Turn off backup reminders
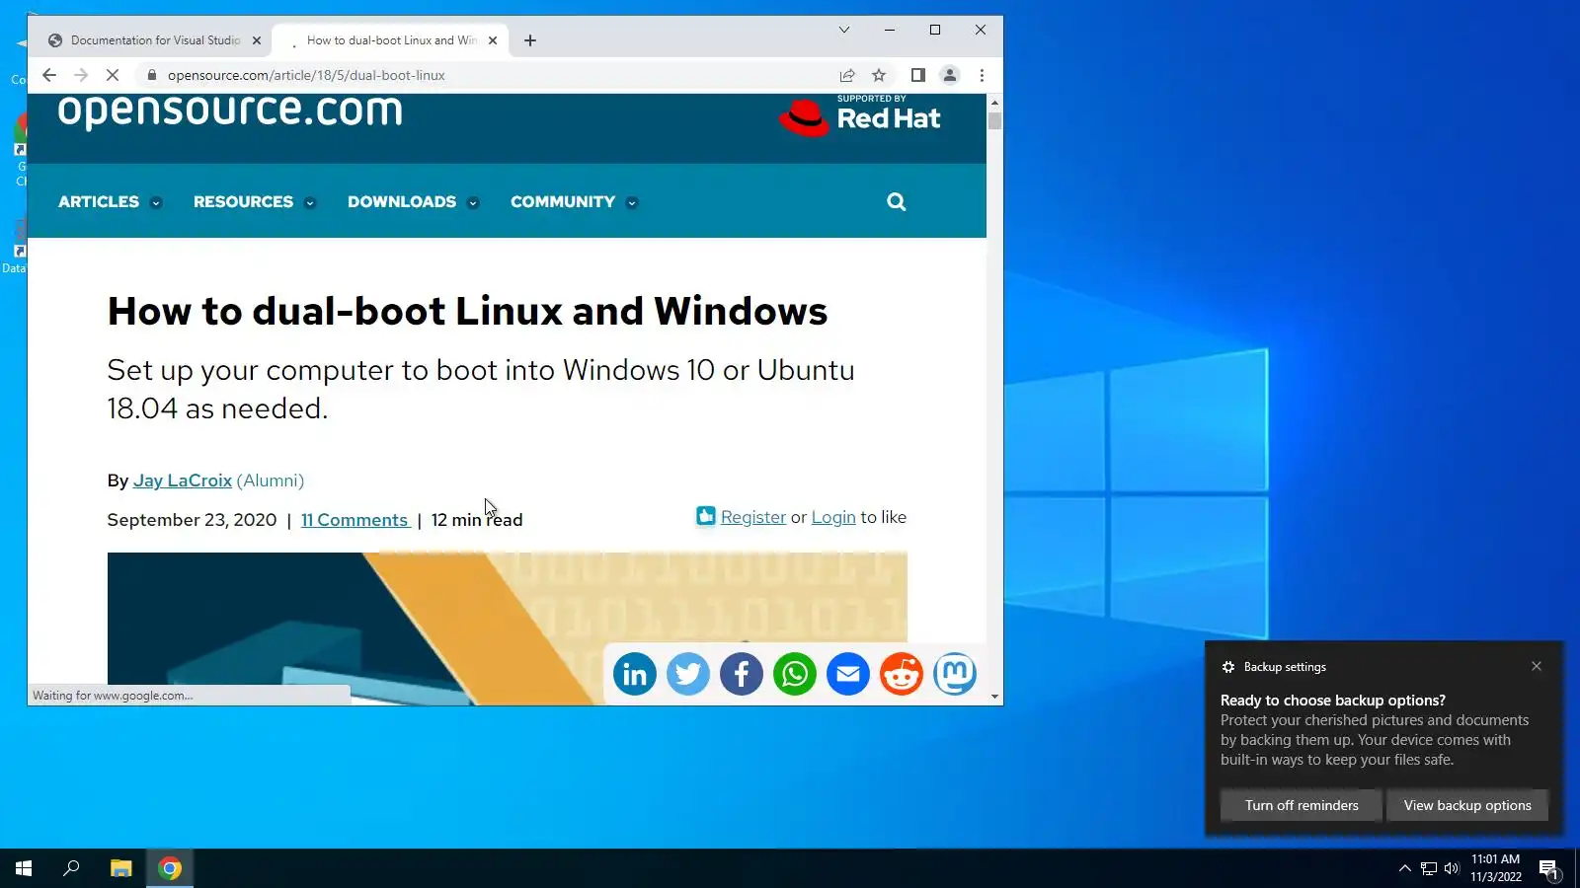This screenshot has width=1580, height=888. click(1302, 805)
